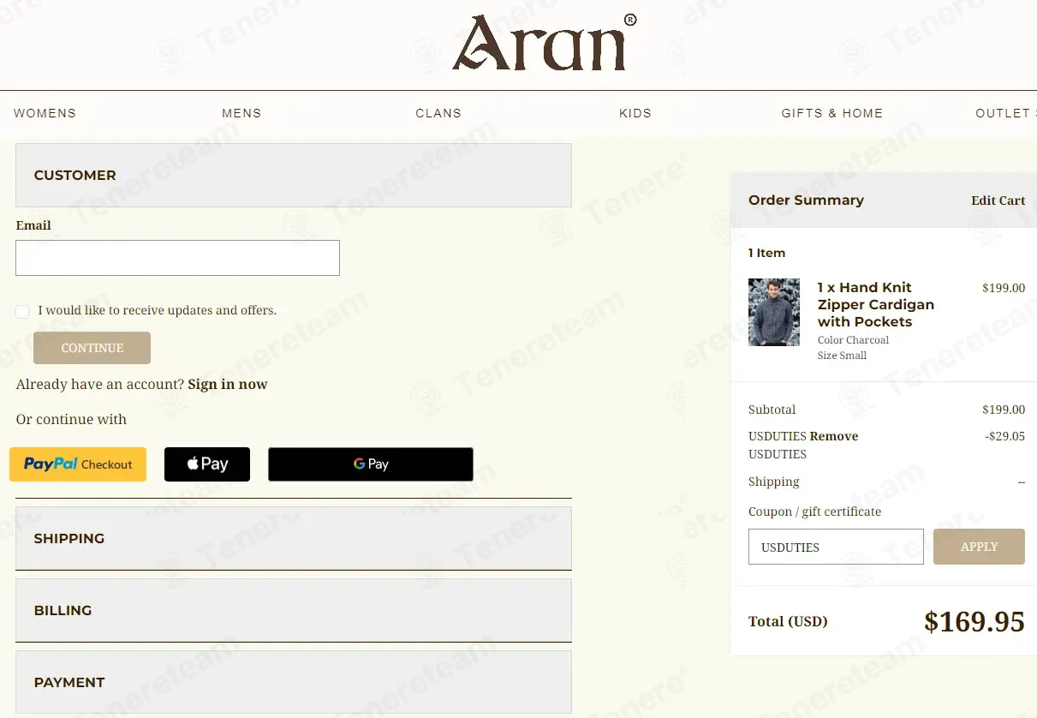Click the Color Charcoal text
The height and width of the screenshot is (718, 1037).
coord(853,340)
